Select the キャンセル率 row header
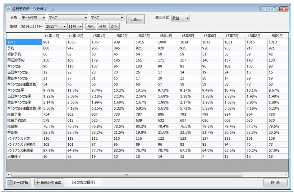The image size is (294, 193). (x=24, y=90)
